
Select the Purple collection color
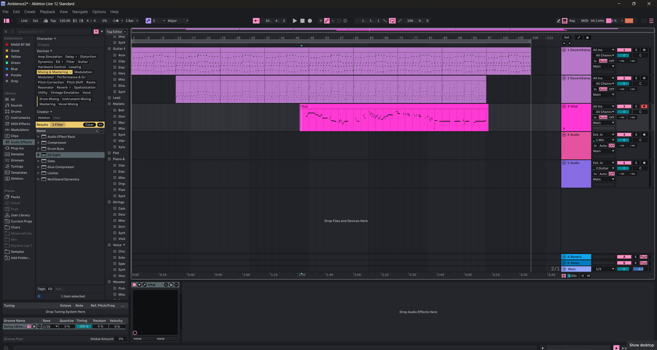[x=16, y=75]
